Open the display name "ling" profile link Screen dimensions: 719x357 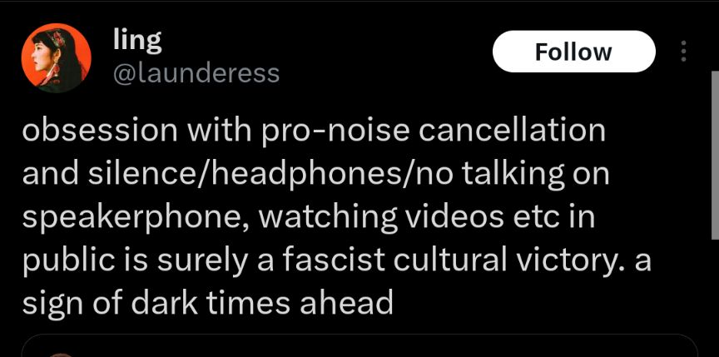pos(137,42)
